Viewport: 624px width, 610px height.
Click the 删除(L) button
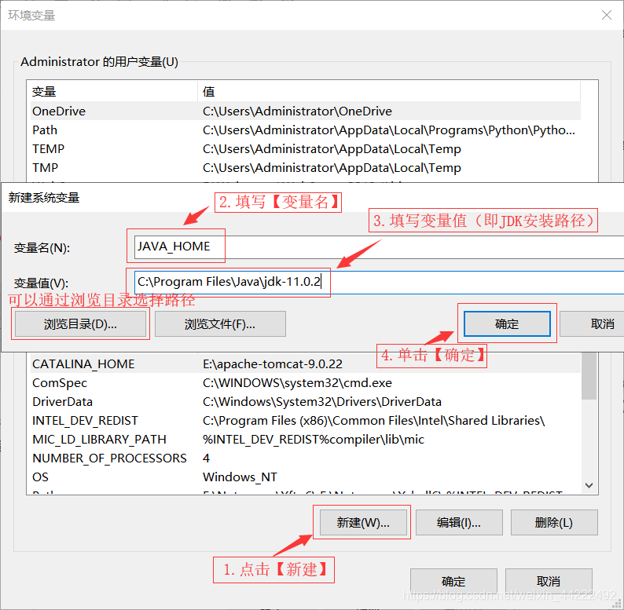pyautogui.click(x=554, y=523)
